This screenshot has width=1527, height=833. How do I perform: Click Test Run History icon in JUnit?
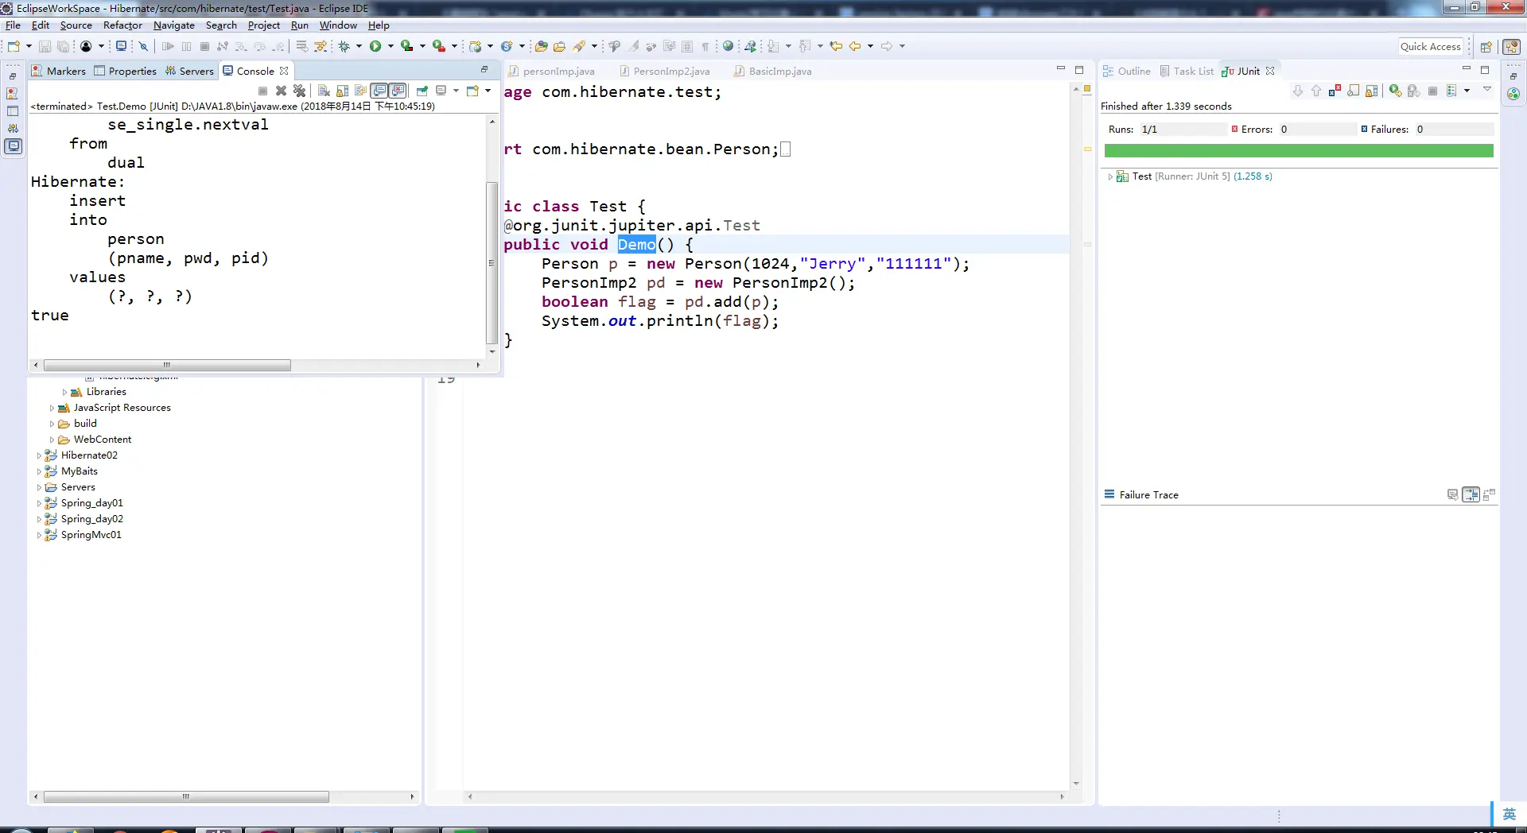(x=1451, y=91)
